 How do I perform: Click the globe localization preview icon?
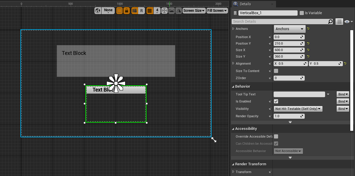(x=98, y=11)
